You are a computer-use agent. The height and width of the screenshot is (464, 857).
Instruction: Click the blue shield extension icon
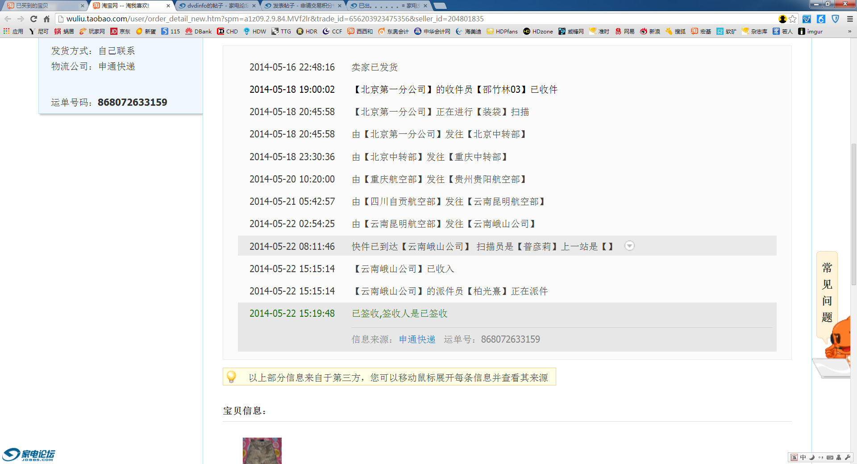coord(836,19)
